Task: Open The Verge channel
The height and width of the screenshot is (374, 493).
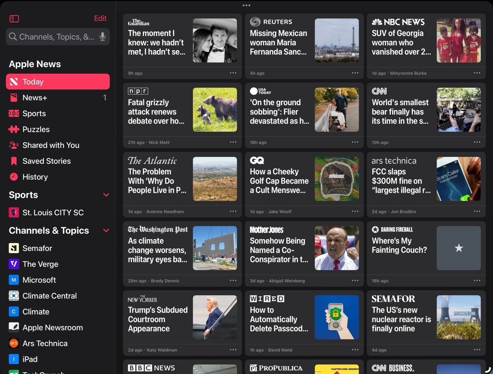Action: pyautogui.click(x=41, y=264)
